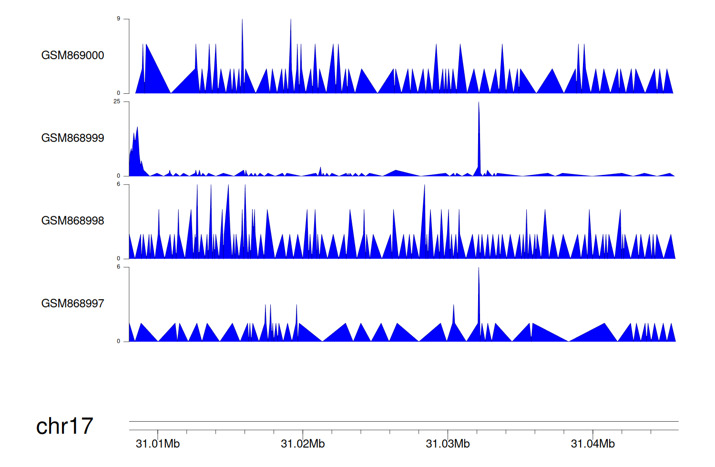
Task: Click the y-axis top value 6 of GSM868998
Action: click(x=119, y=184)
